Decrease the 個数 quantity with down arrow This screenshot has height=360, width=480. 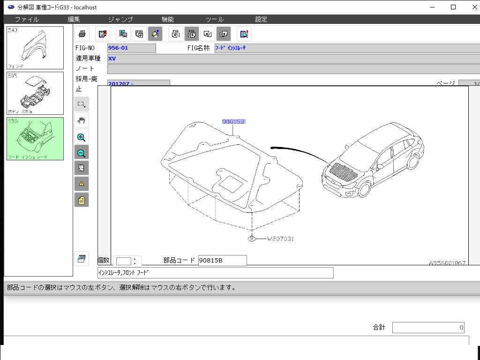point(135,263)
